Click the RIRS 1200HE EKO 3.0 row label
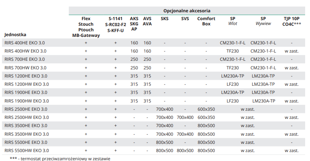This screenshot has width=310, height=161. (x=26, y=76)
